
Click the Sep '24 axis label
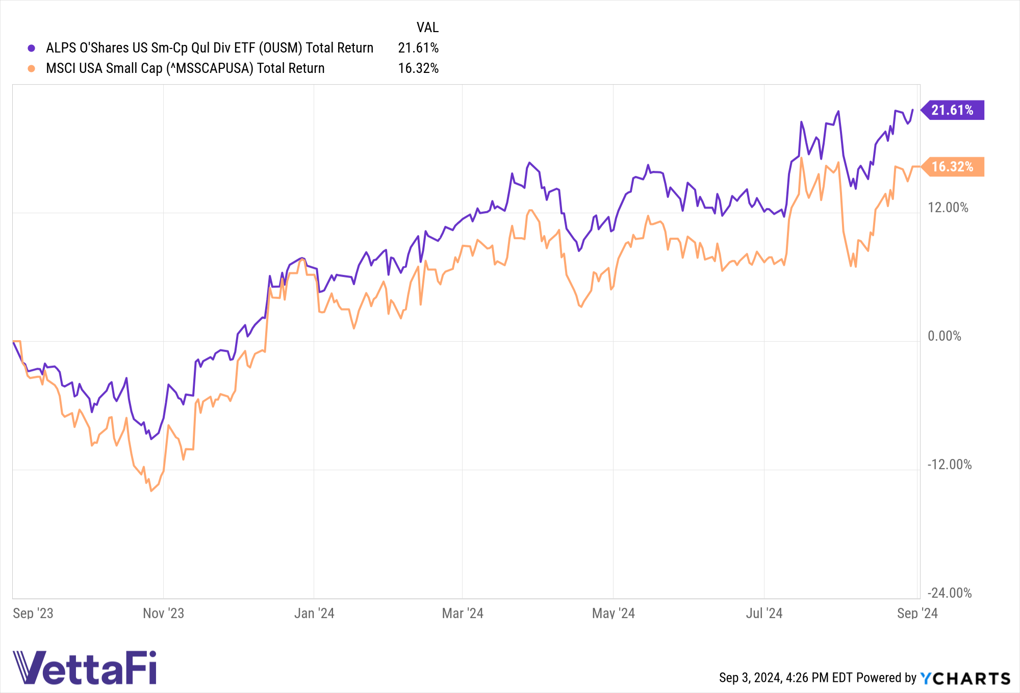point(917,613)
